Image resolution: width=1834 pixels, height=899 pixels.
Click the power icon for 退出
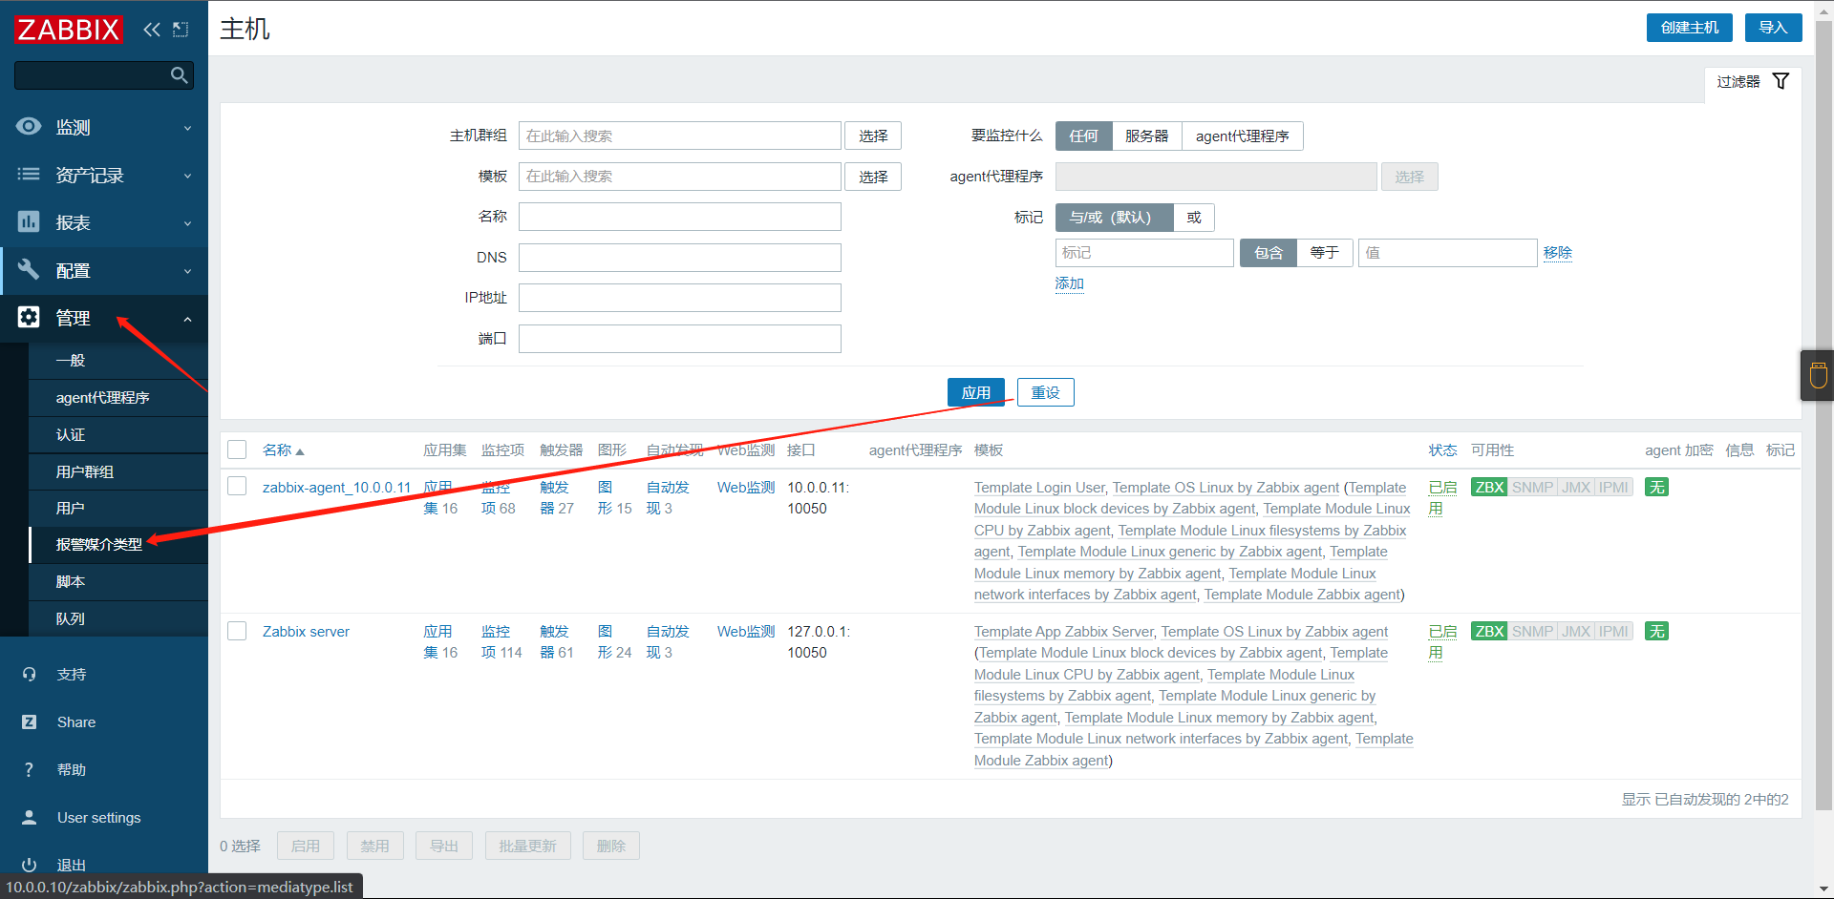click(x=29, y=865)
